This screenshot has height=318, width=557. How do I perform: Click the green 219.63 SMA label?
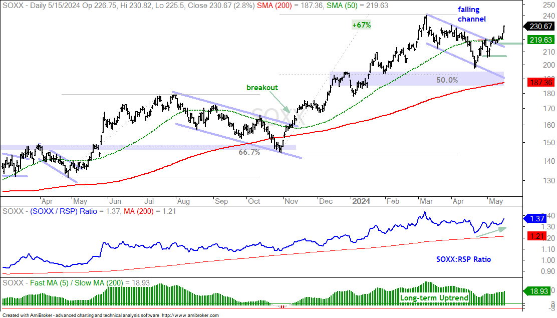pos(540,40)
